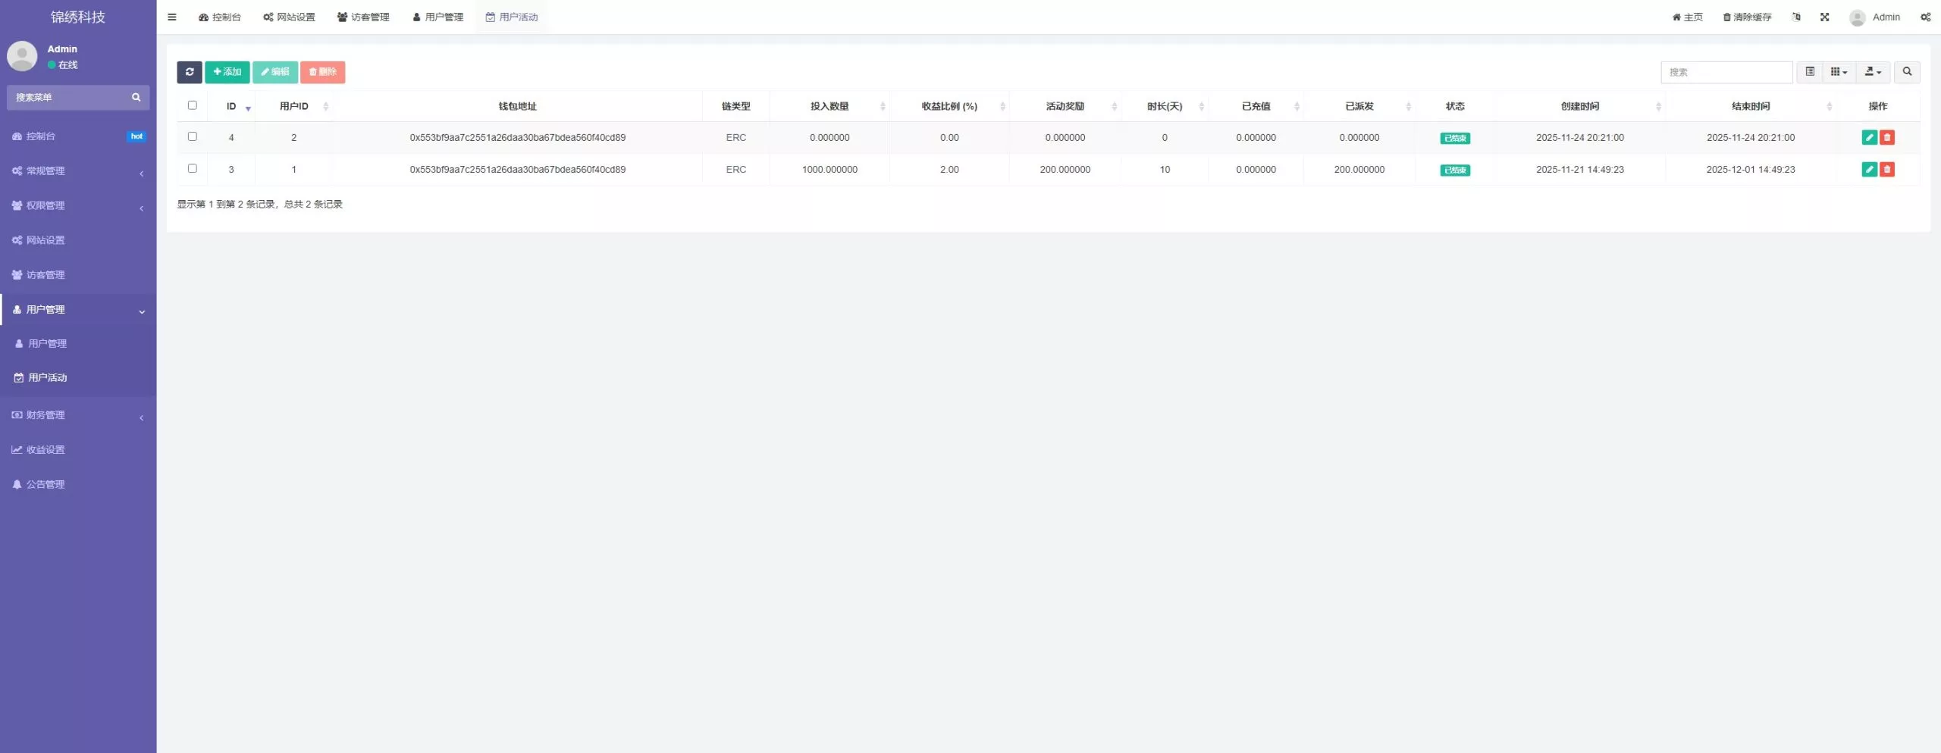1941x753 pixels.
Task: Switch to the 用户管理 top tab
Action: [437, 17]
